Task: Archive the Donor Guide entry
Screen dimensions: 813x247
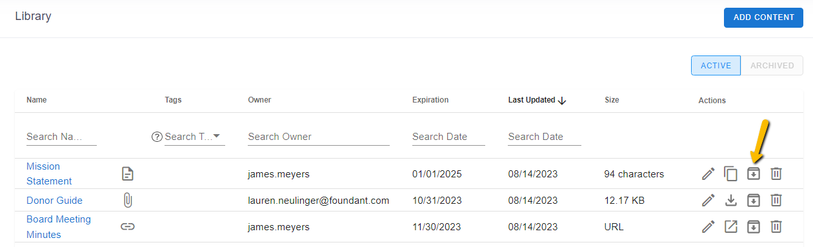Action: pos(754,201)
